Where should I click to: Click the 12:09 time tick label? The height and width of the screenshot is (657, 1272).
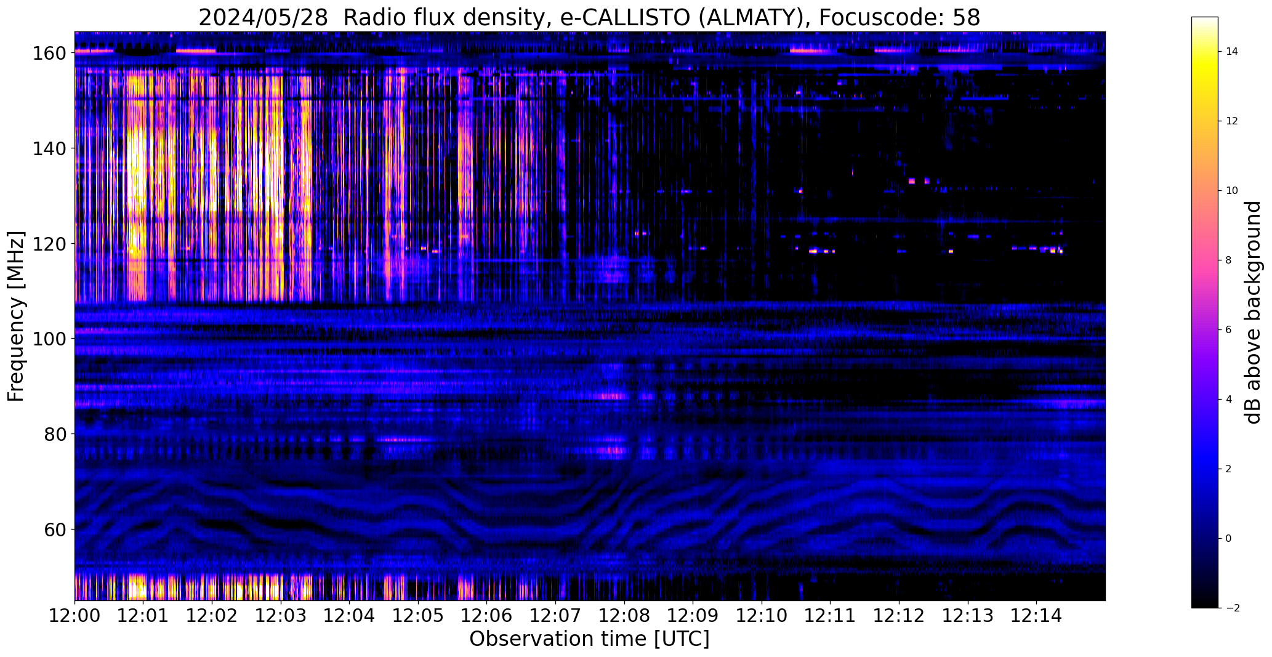(x=693, y=616)
